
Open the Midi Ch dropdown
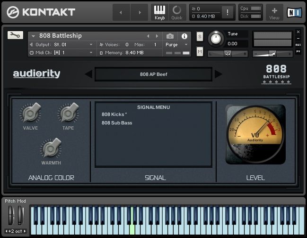[x=61, y=53]
